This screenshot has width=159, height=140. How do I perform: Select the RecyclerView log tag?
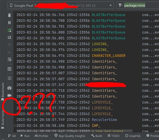click(104, 120)
